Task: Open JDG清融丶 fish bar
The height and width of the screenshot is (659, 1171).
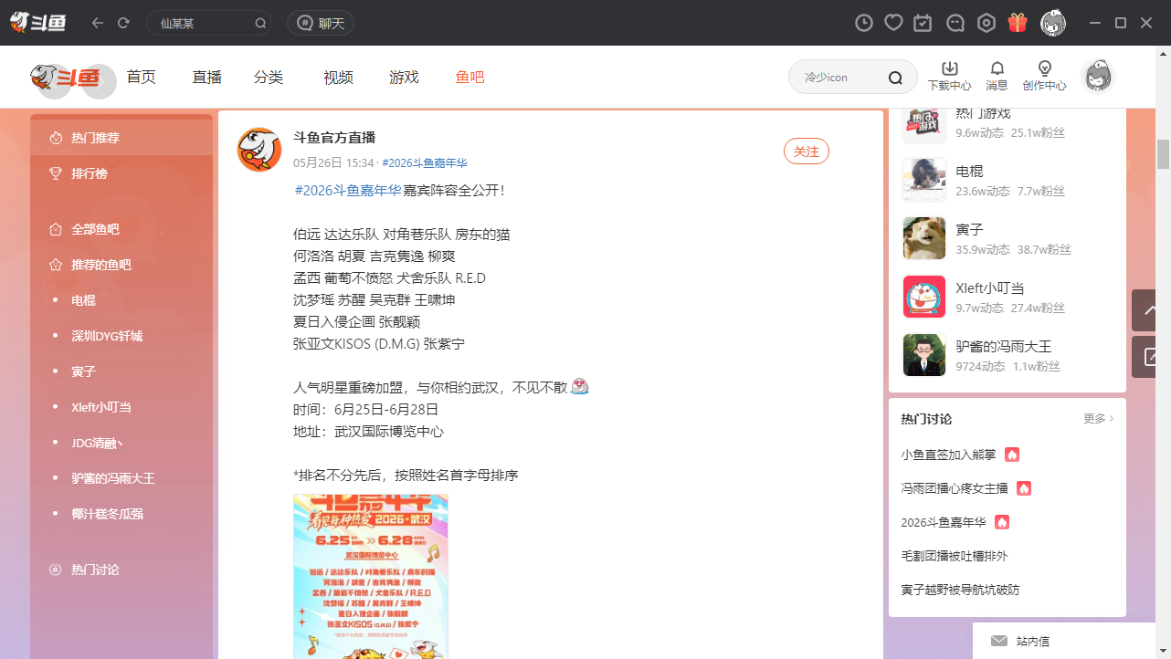Action: click(x=121, y=443)
